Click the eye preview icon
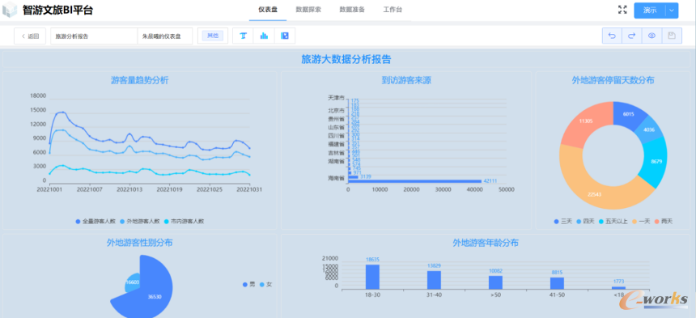 click(x=651, y=36)
